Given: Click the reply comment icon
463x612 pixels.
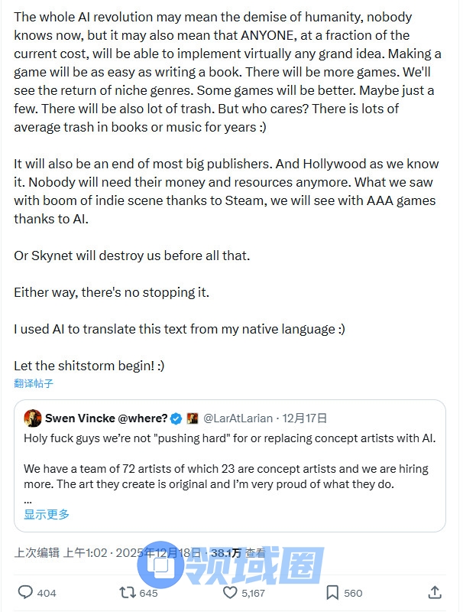Looking at the screenshot, I should point(25,592).
